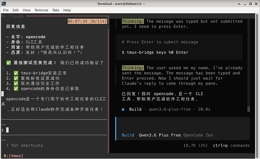Click the '名字: opencode' line
260x159 pixels.
pos(26,37)
